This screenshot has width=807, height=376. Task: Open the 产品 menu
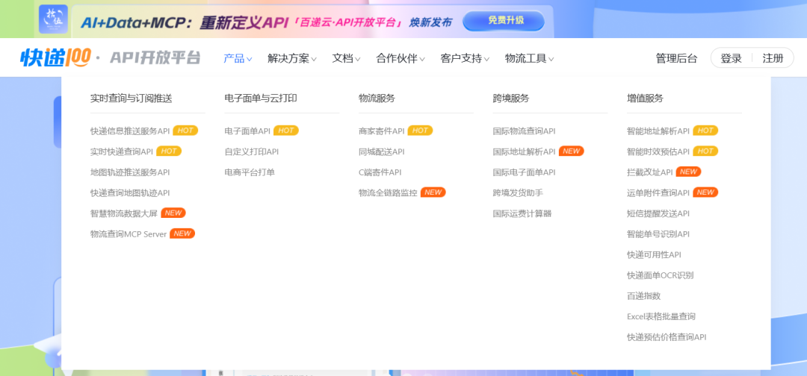(x=238, y=58)
